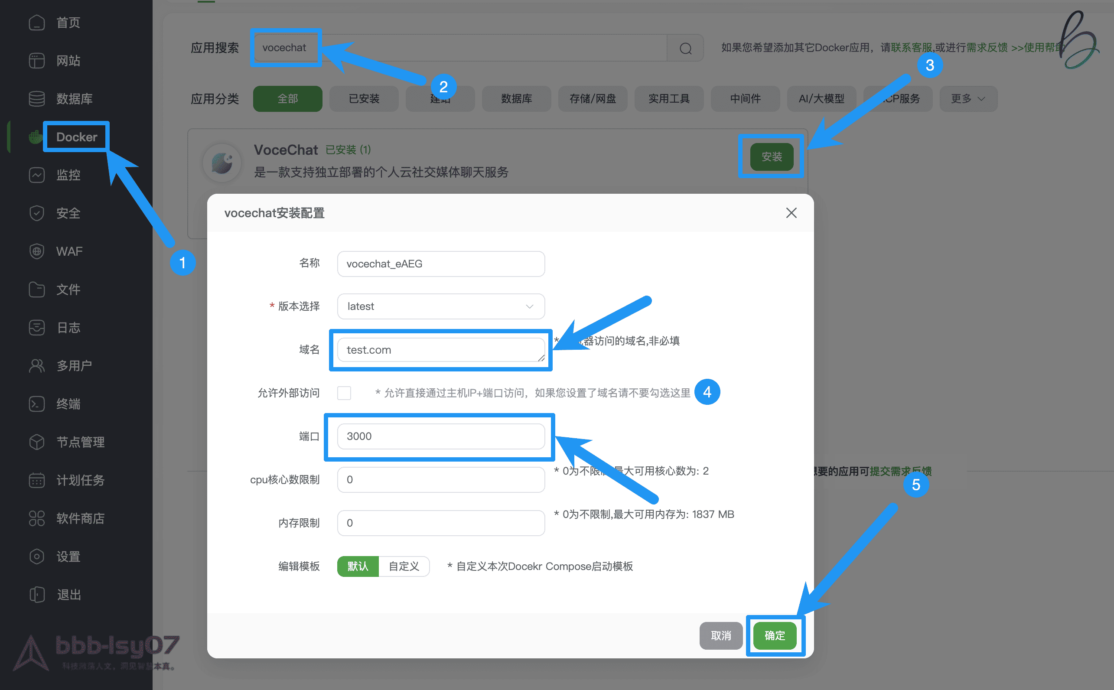Cancel the vocechat install dialog
Image resolution: width=1114 pixels, height=690 pixels.
click(x=720, y=635)
